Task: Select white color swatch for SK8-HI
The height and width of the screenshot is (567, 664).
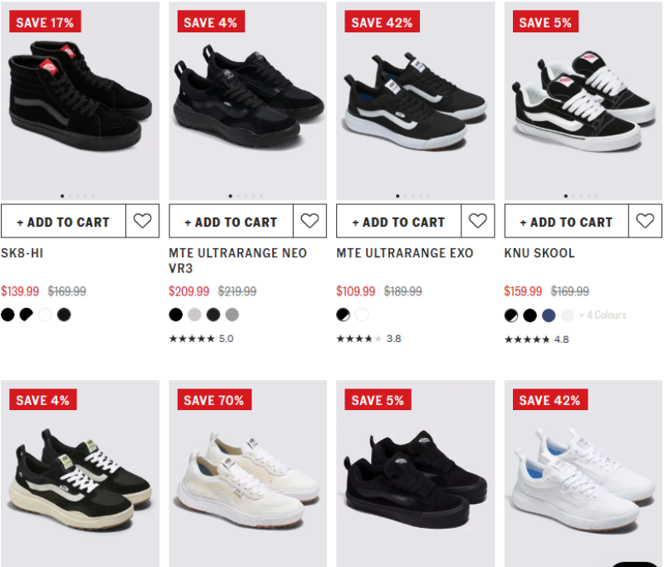Action: pos(46,315)
